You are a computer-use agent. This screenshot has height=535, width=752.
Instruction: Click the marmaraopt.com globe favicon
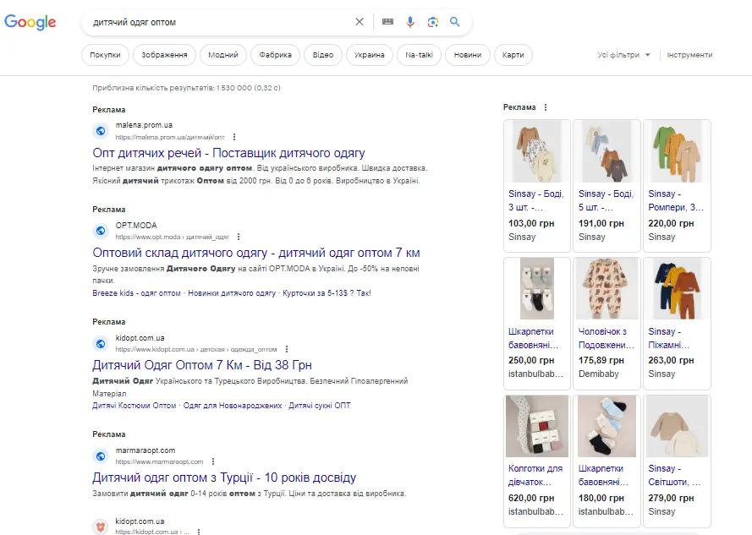101,456
